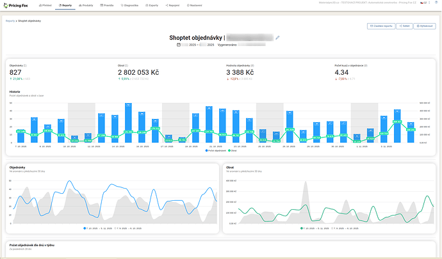This screenshot has width=442, height=259.
Task: Click info icon next to Objednávky metric
Action: [24, 66]
